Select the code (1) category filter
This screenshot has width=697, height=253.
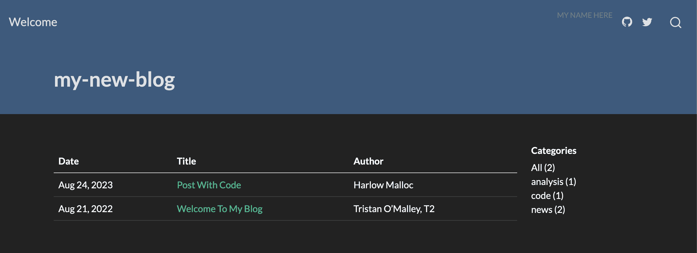click(x=547, y=196)
